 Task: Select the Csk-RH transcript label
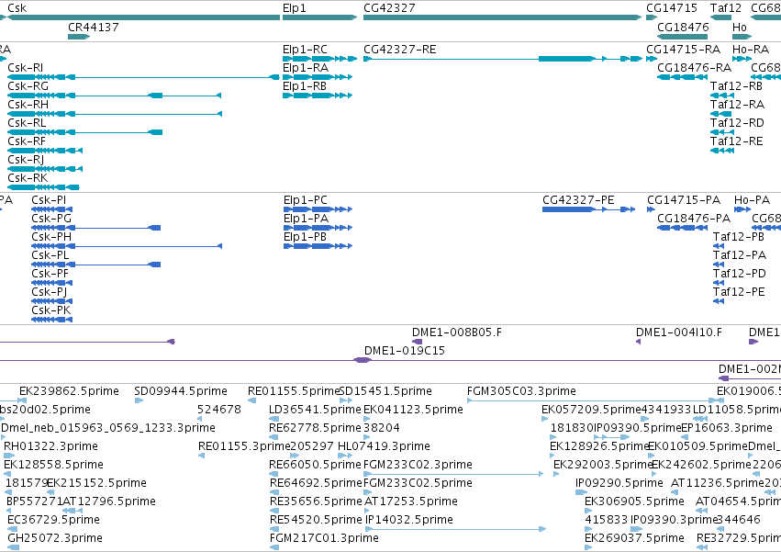click(x=28, y=105)
